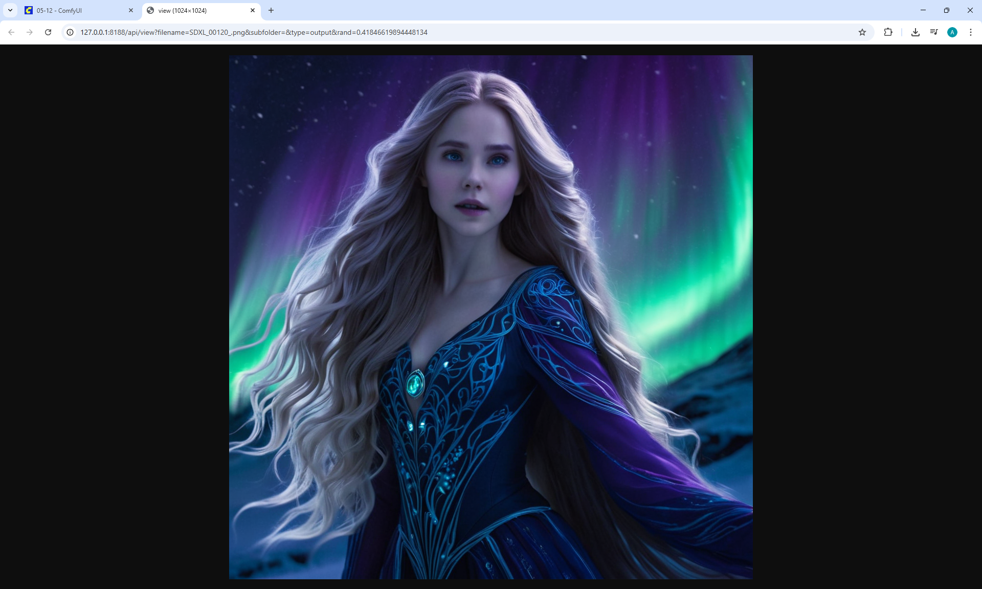Viewport: 982px width, 589px height.
Task: Minimize the browser window
Action: point(923,10)
